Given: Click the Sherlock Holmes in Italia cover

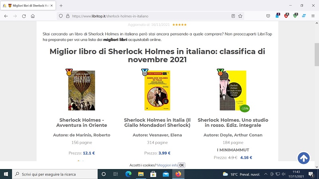Looking at the screenshot, I should [157, 91].
